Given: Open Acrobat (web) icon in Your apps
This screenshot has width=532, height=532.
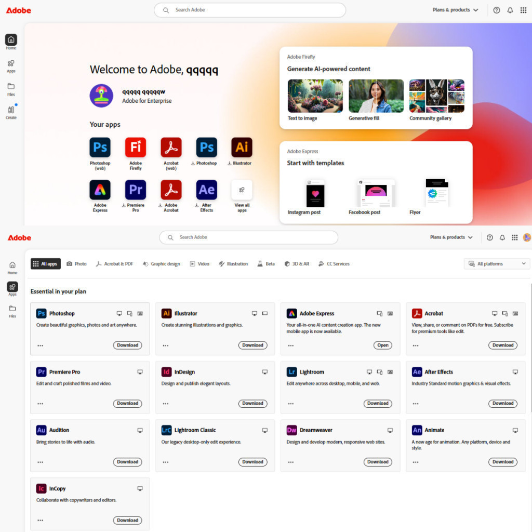Looking at the screenshot, I should pos(171,148).
